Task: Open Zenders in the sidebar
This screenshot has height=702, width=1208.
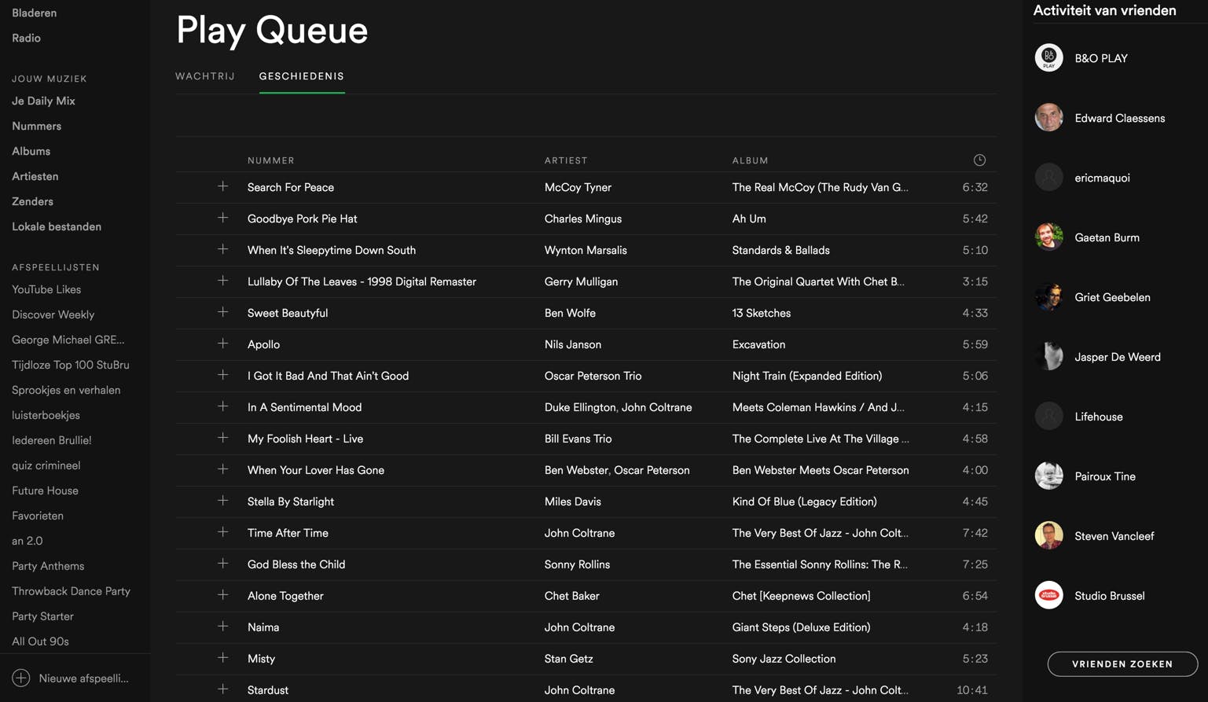Action: point(33,201)
